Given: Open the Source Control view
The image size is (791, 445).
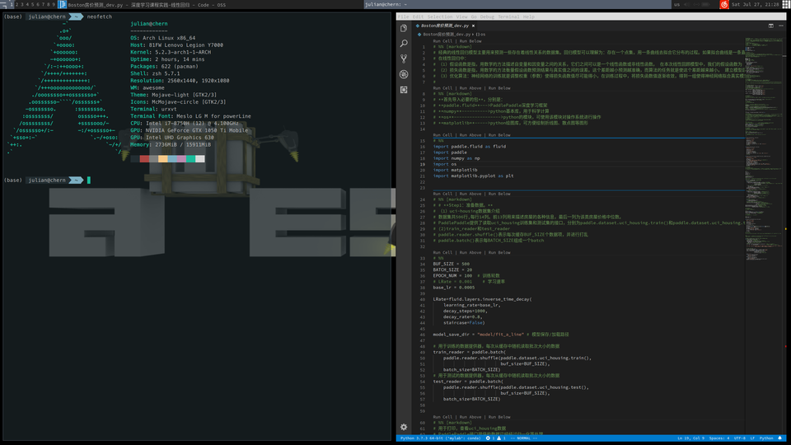Looking at the screenshot, I should click(x=404, y=59).
